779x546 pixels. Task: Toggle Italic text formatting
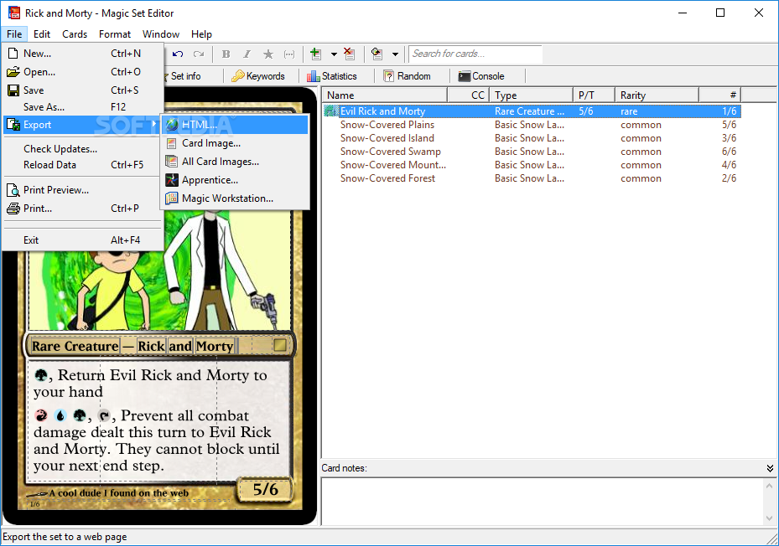247,54
